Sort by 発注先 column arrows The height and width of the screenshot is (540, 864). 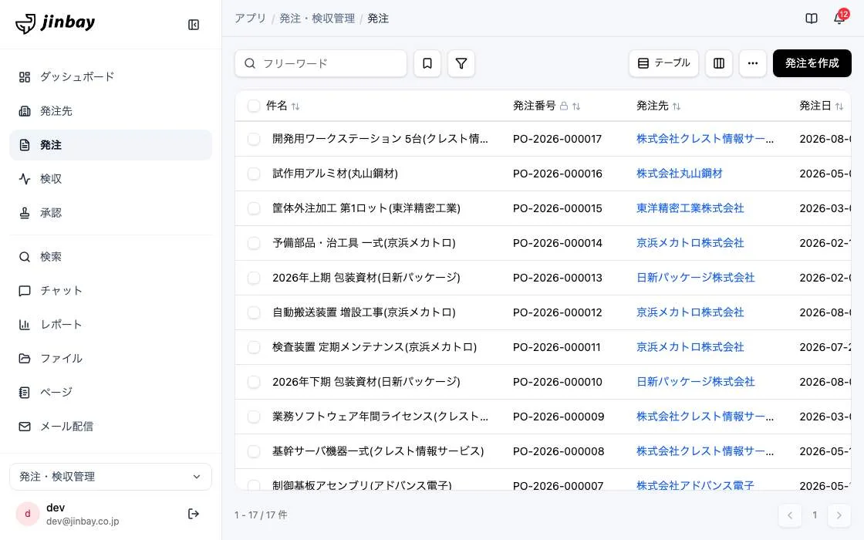pyautogui.click(x=677, y=106)
